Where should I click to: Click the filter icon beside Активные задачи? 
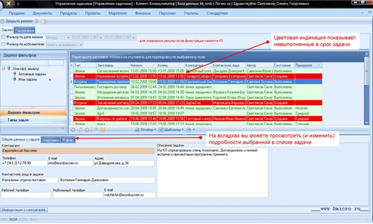pos(15,74)
